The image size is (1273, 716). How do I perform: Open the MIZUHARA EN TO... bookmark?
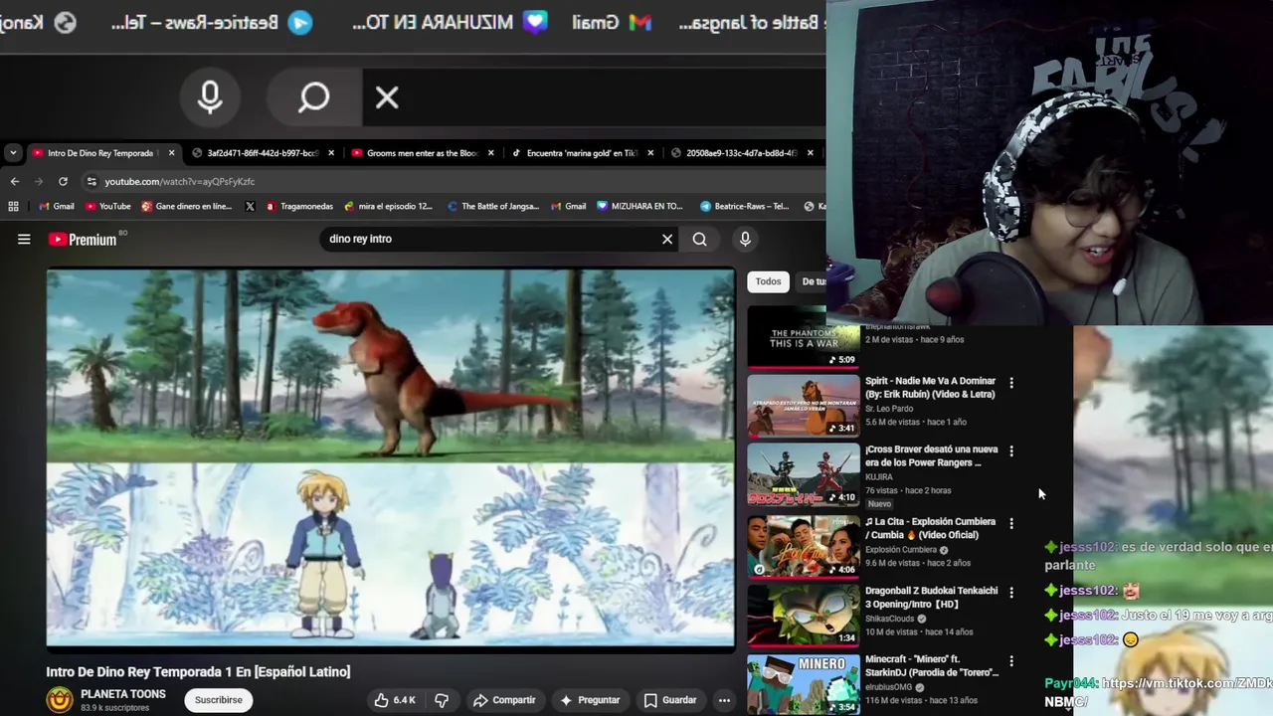639,206
